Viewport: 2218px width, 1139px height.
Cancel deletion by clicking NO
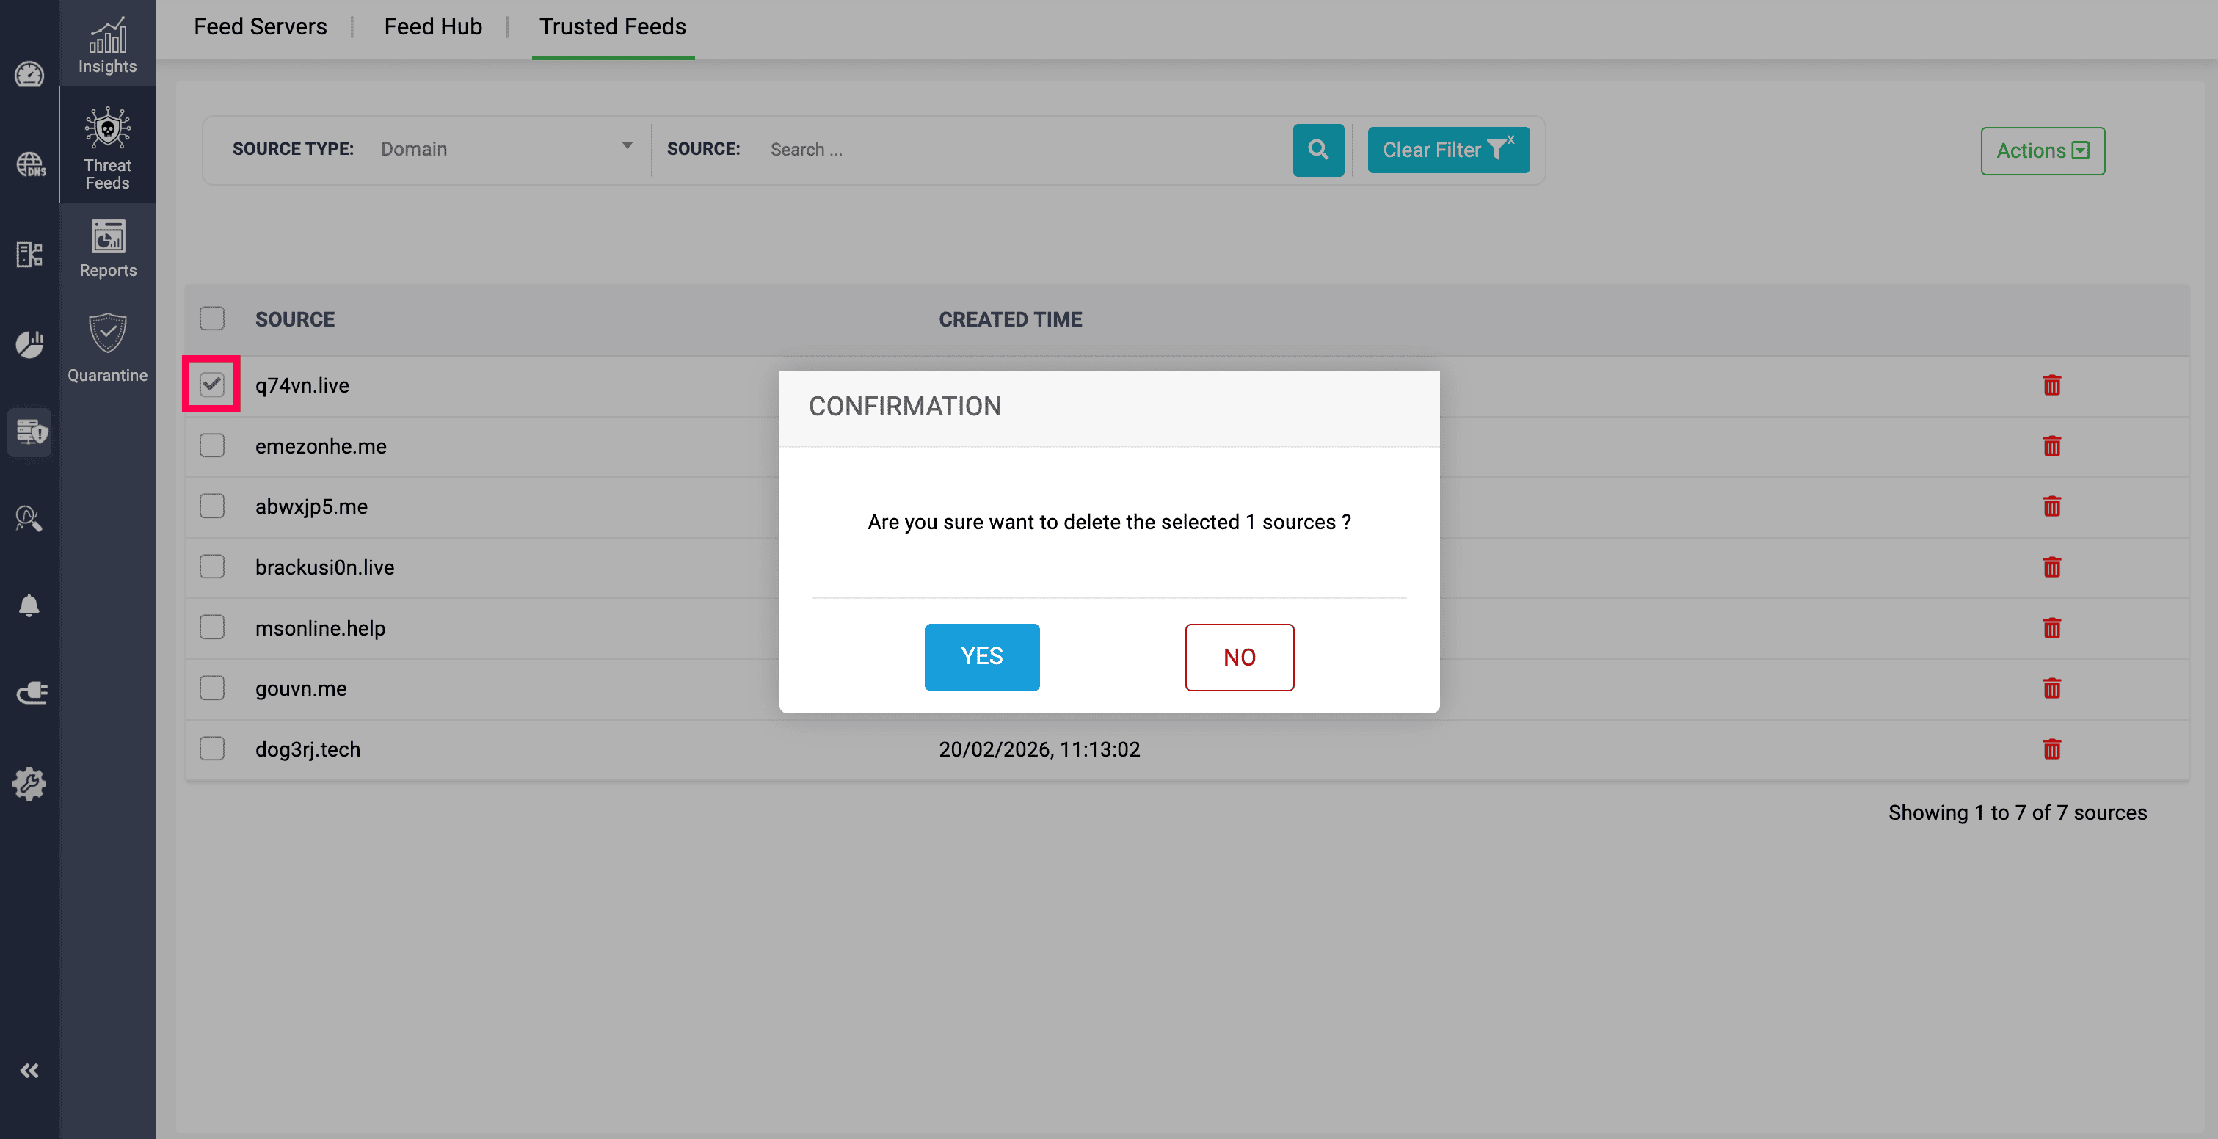(1238, 657)
